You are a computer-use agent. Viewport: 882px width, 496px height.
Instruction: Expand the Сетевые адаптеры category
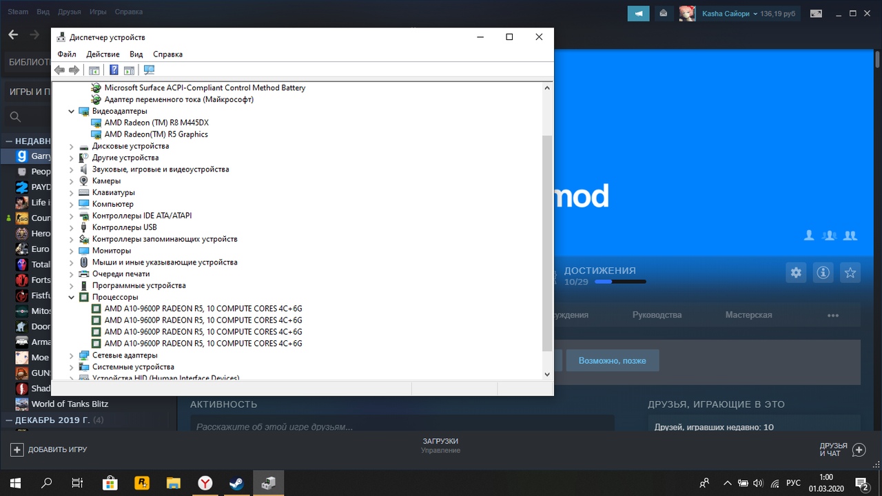click(x=71, y=355)
